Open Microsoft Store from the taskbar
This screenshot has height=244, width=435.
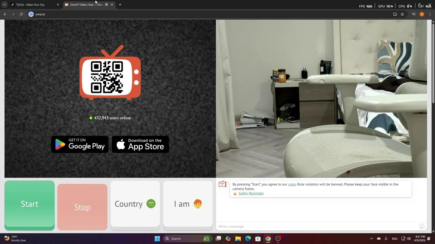(x=258, y=239)
